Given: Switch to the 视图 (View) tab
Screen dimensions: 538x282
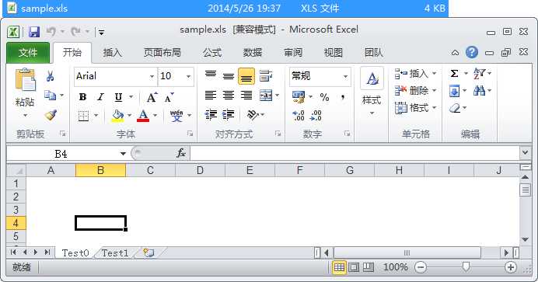Looking at the screenshot, I should click(334, 52).
